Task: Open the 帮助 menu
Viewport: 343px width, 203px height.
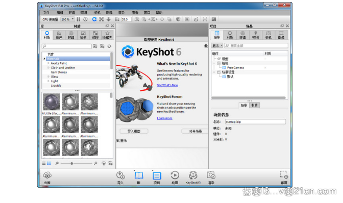Action: [x=159, y=12]
